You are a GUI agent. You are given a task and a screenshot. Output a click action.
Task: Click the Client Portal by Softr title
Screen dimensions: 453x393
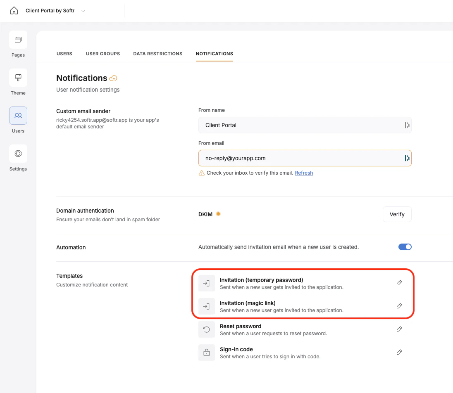coord(50,11)
